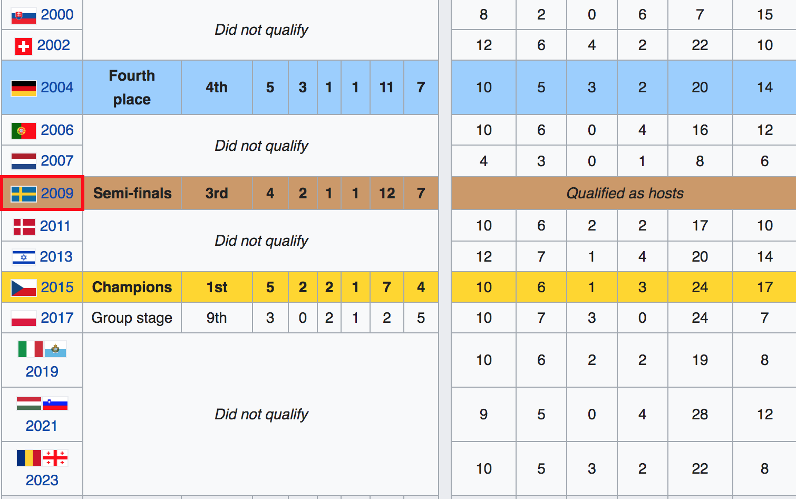796x499 pixels.
Task: Click the Georgia flag above 2023
Action: (55, 458)
